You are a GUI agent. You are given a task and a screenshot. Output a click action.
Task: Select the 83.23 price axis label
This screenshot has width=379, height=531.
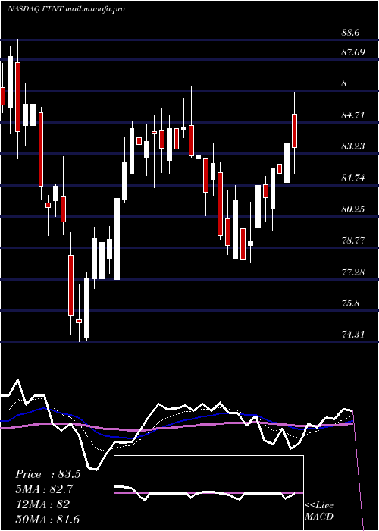tap(353, 146)
